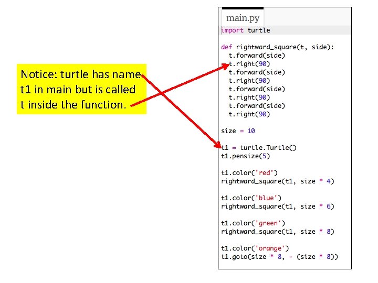Click the 'import turtle' code line
The width and height of the screenshot is (378, 283).
tap(246, 30)
